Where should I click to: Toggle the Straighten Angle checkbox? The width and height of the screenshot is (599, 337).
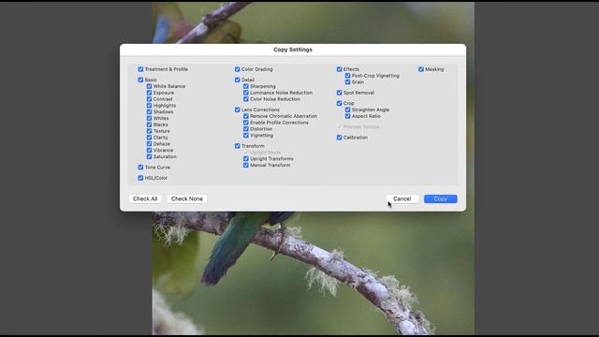click(x=347, y=110)
